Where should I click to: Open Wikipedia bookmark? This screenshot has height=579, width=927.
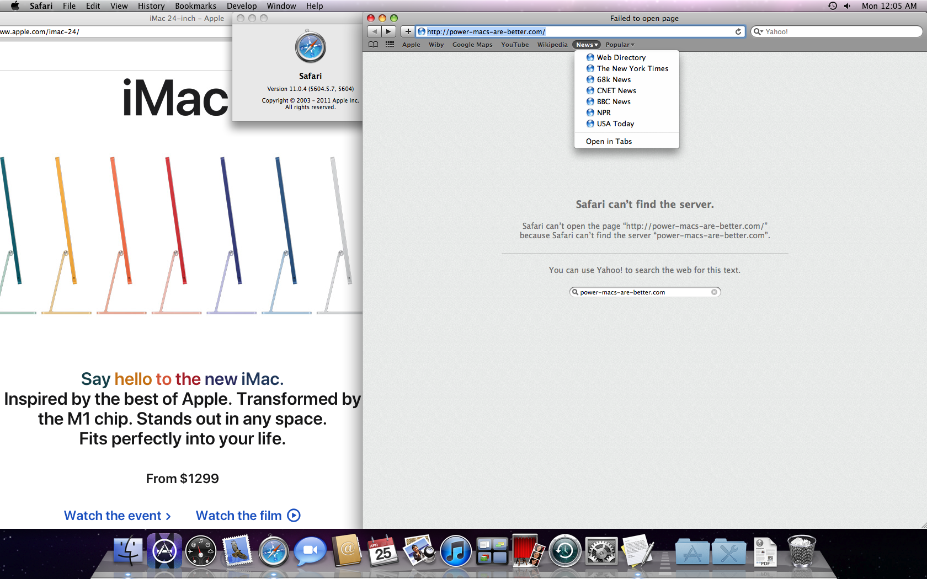[552, 45]
